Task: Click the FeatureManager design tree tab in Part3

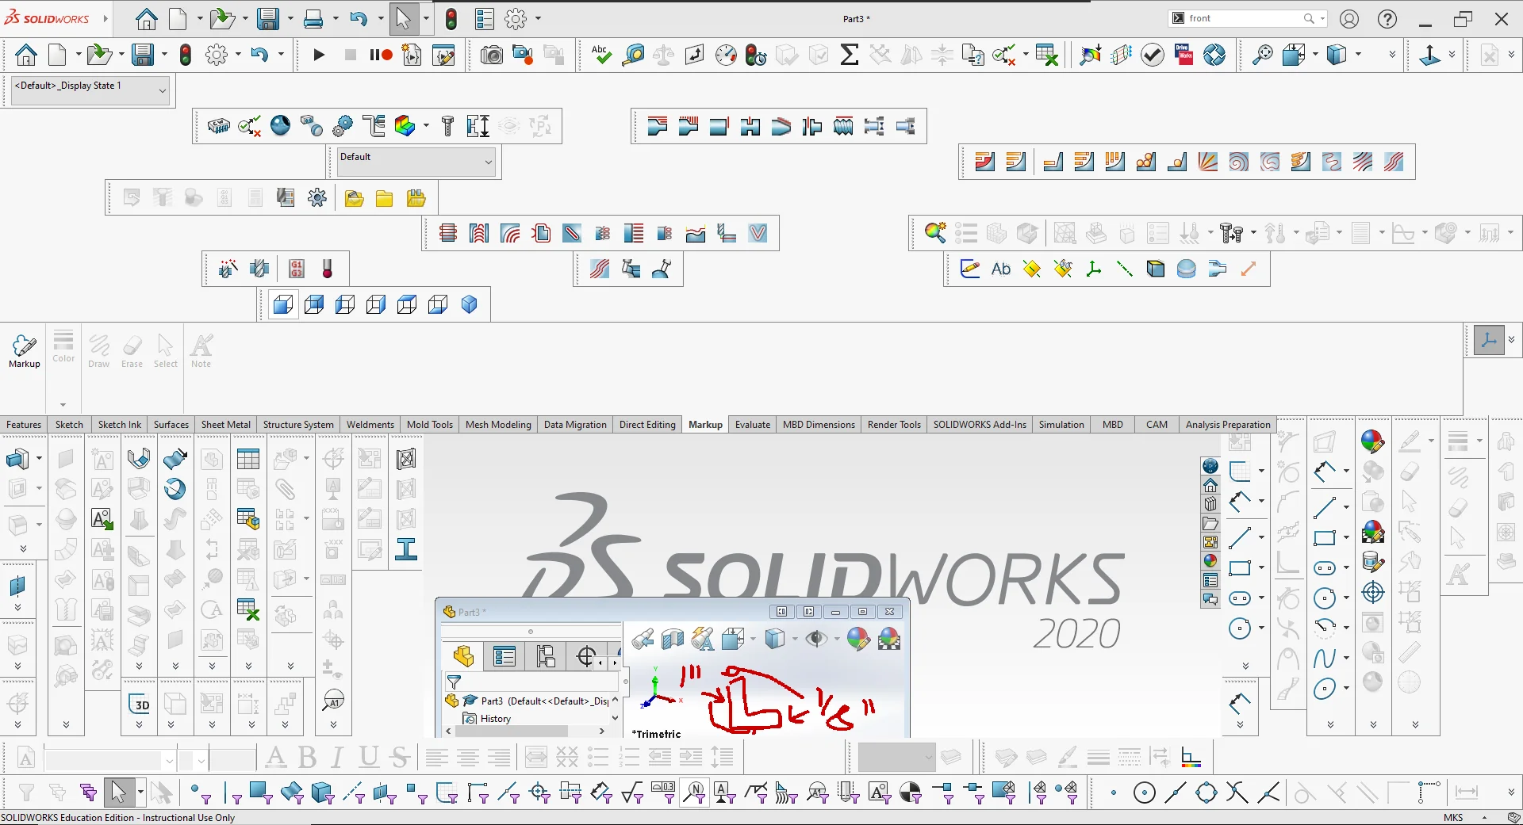Action: tap(464, 656)
